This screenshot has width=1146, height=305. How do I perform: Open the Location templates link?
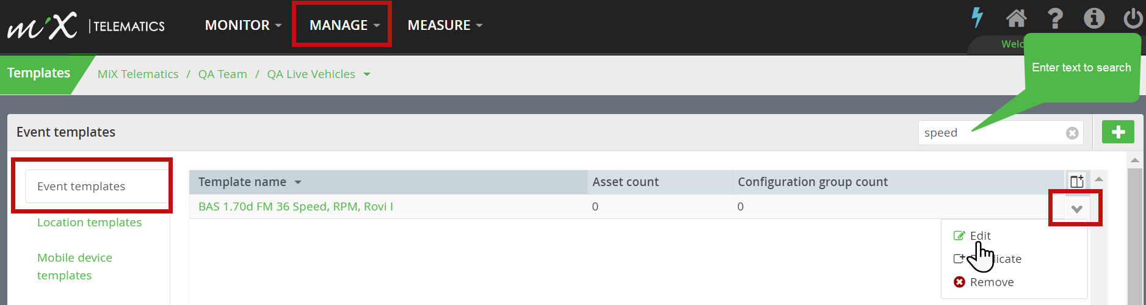click(x=89, y=222)
